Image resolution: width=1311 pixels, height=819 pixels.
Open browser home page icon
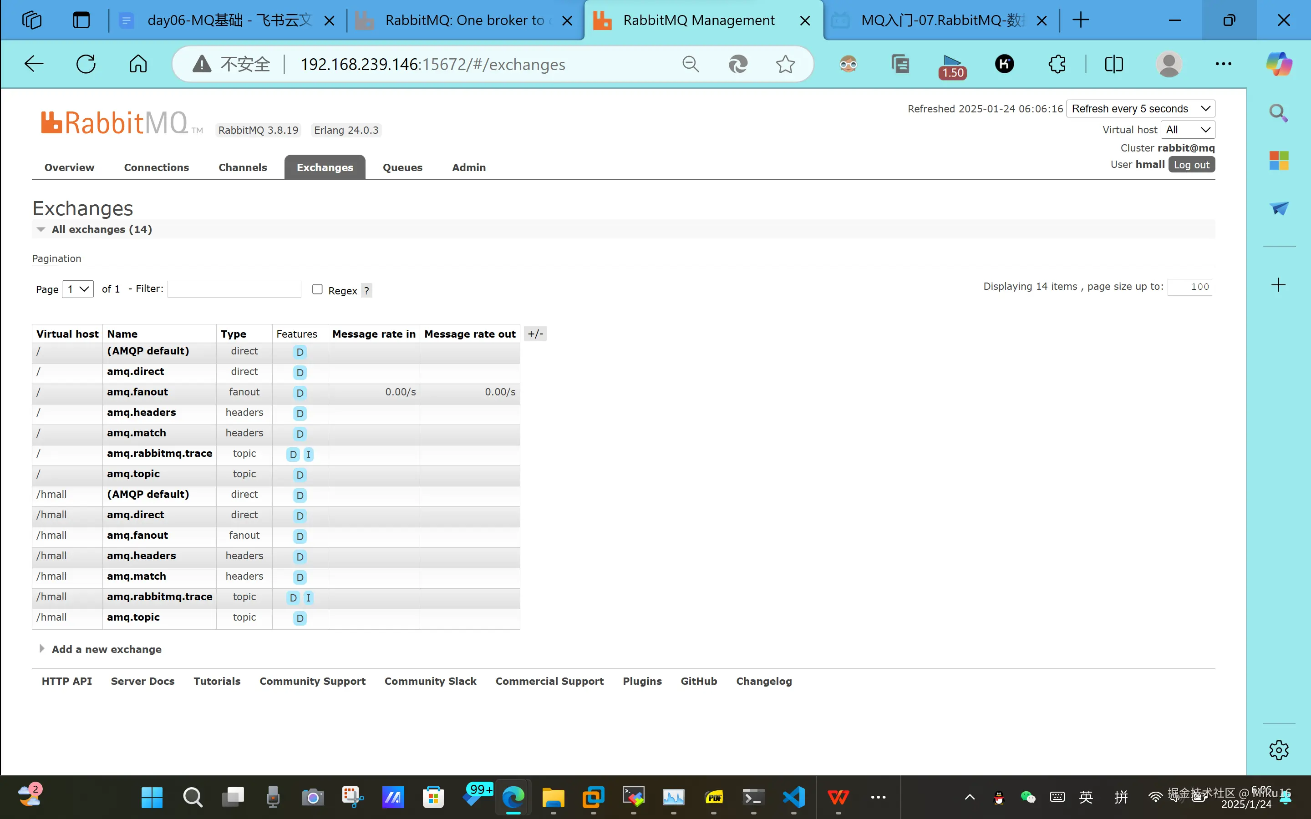pos(138,64)
